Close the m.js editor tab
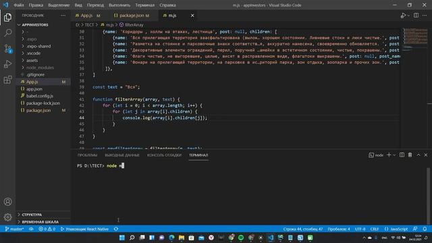Image resolution: width=432 pixels, height=243 pixels. (x=192, y=16)
